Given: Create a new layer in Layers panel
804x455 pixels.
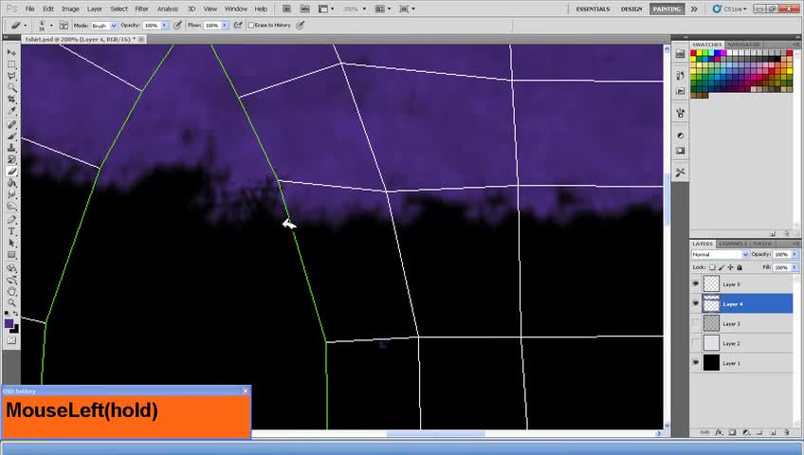Looking at the screenshot, I should [x=773, y=432].
